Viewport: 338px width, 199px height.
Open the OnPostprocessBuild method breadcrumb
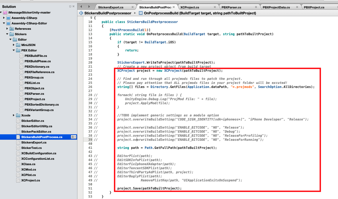(x=200, y=13)
